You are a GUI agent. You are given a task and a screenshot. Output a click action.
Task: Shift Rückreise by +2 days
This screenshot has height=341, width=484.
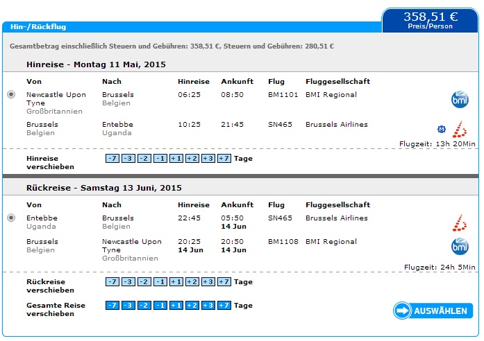[192, 282]
